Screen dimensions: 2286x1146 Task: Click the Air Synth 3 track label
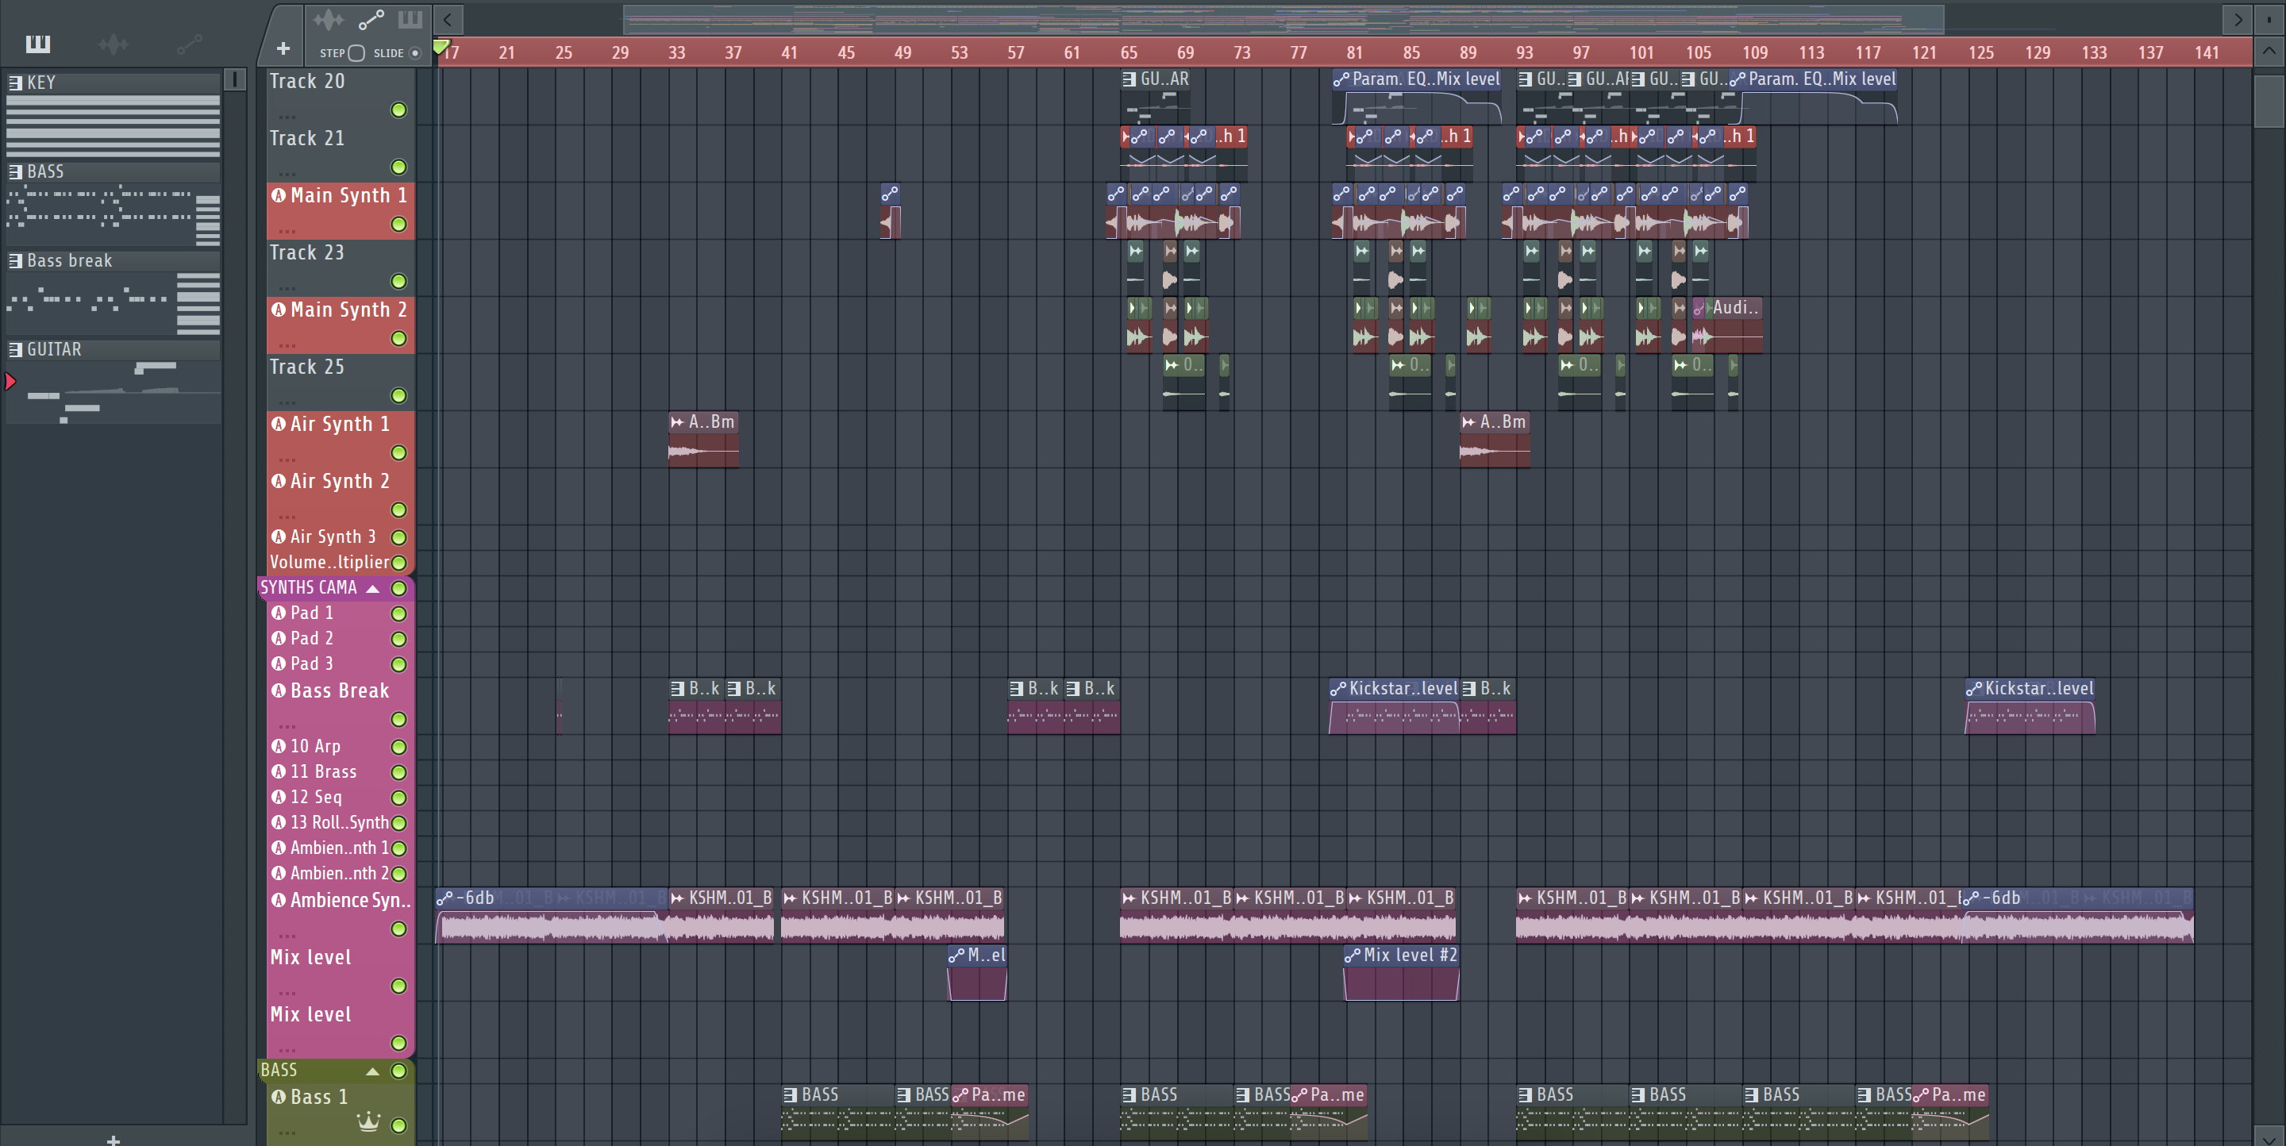(333, 536)
